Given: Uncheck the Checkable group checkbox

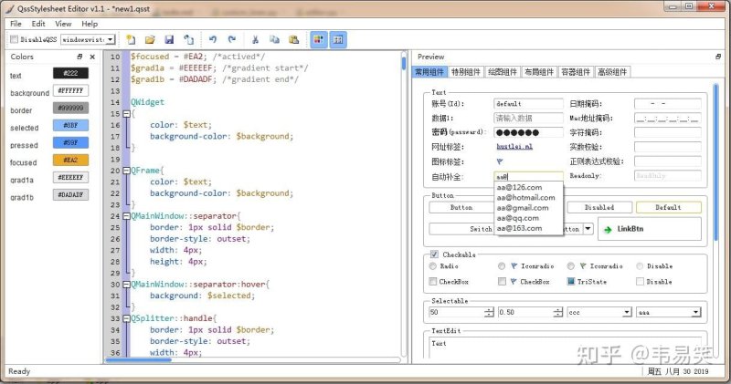Looking at the screenshot, I should click(x=435, y=254).
